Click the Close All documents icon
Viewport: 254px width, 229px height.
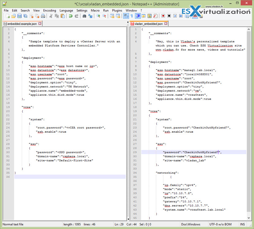37,16
